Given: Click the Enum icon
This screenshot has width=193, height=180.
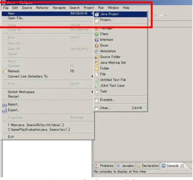Looking at the screenshot, I should pos(97,46).
